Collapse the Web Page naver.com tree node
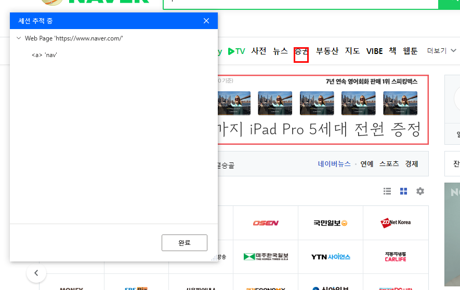460x290 pixels. [19, 38]
